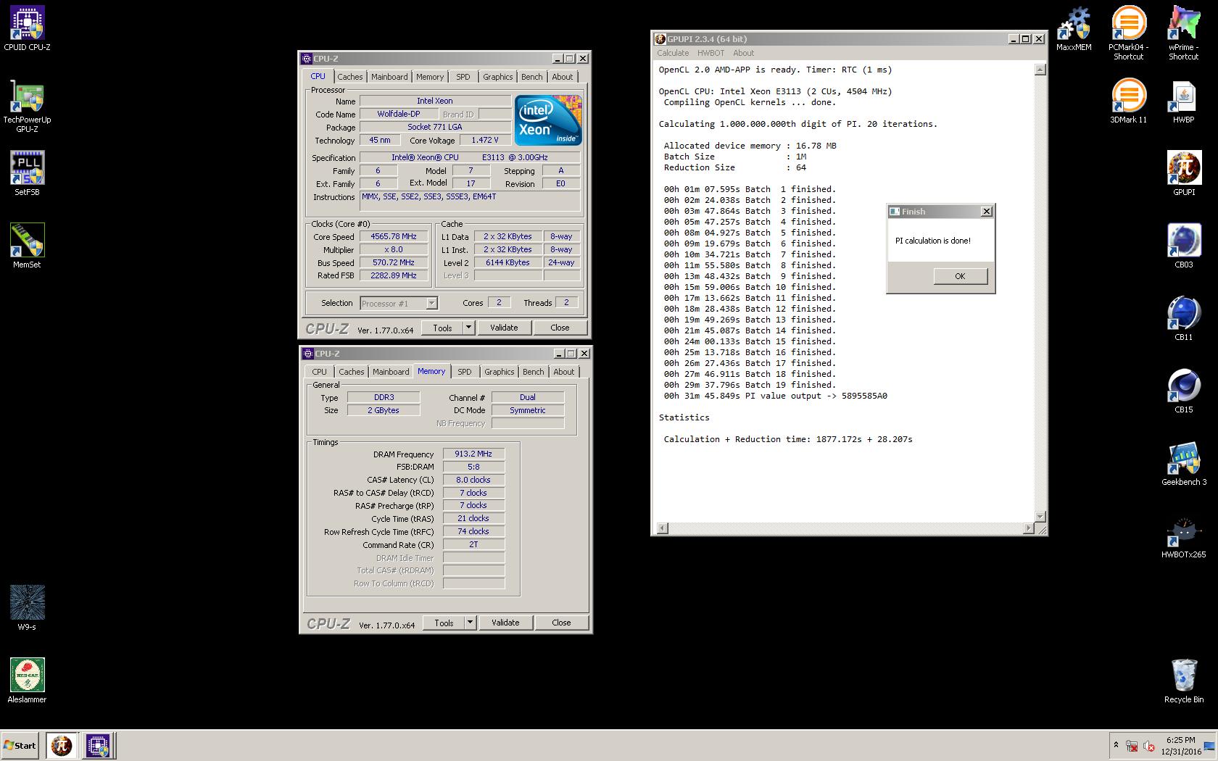
Task: Click Close button in lower CPU-Z window
Action: tap(561, 623)
